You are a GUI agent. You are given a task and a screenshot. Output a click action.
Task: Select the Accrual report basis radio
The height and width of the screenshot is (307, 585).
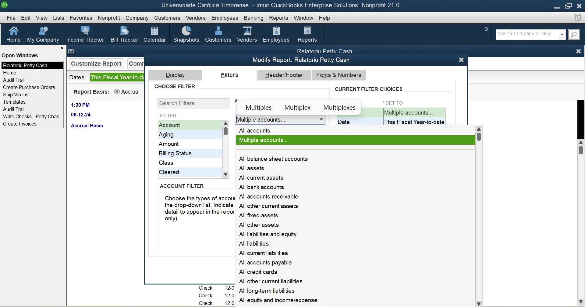117,91
